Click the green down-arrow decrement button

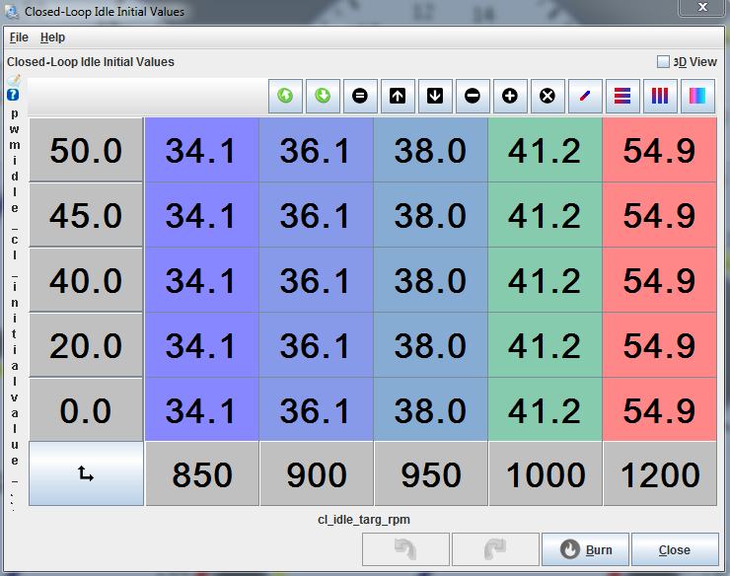(323, 96)
